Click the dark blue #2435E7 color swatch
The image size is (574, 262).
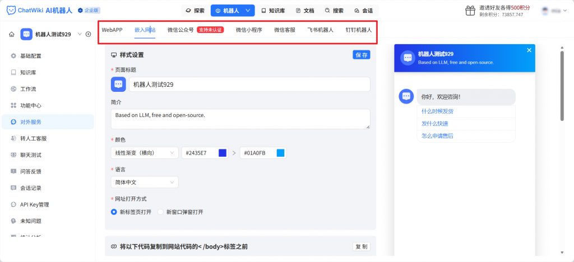tap(223, 153)
